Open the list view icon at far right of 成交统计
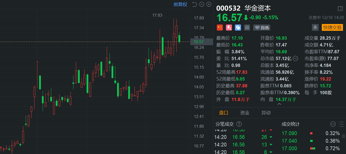 point(340,124)
